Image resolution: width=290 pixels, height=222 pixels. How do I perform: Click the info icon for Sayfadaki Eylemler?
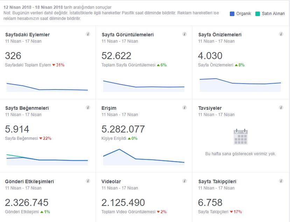click(88, 34)
